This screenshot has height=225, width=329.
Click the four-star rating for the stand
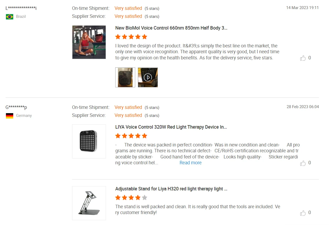pyautogui.click(x=131, y=198)
